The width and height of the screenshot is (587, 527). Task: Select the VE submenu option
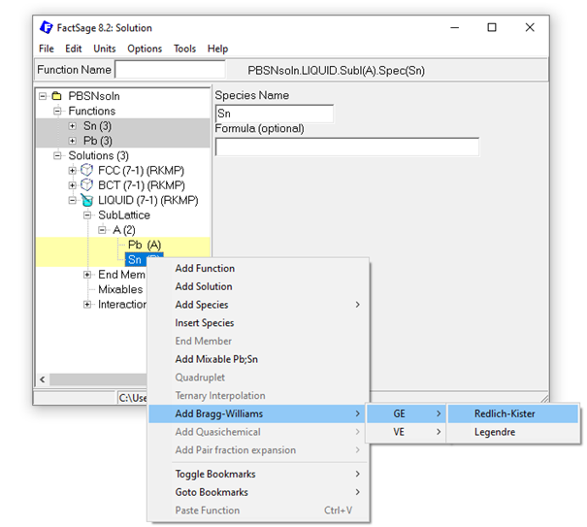407,432
